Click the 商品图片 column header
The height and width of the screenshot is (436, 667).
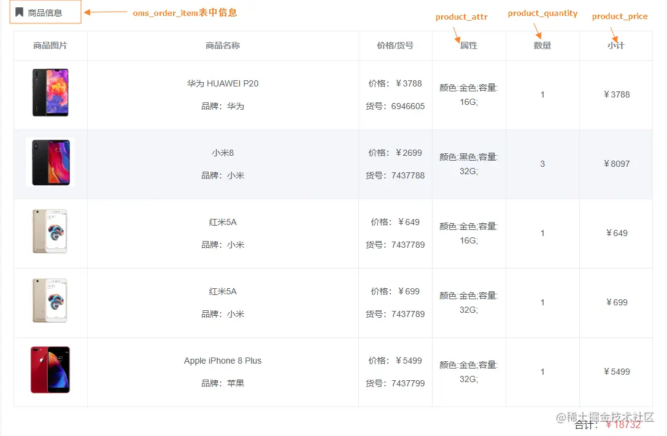[x=50, y=45]
